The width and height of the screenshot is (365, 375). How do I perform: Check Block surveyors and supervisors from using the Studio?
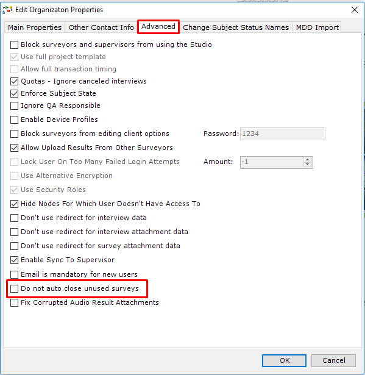(x=15, y=45)
